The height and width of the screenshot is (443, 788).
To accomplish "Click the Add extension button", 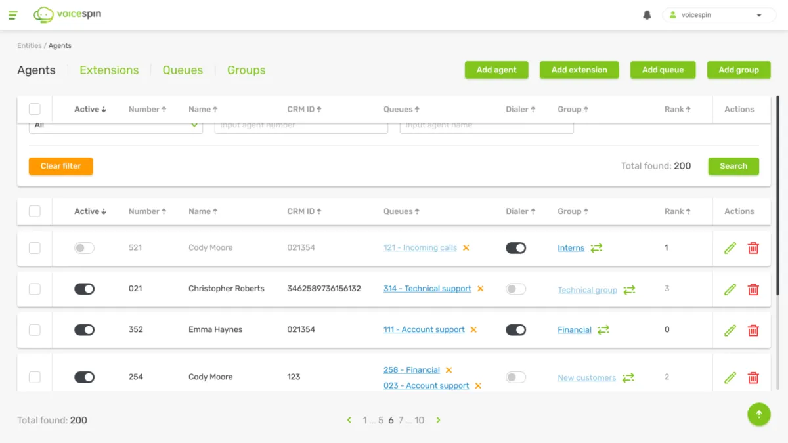I will pos(579,70).
